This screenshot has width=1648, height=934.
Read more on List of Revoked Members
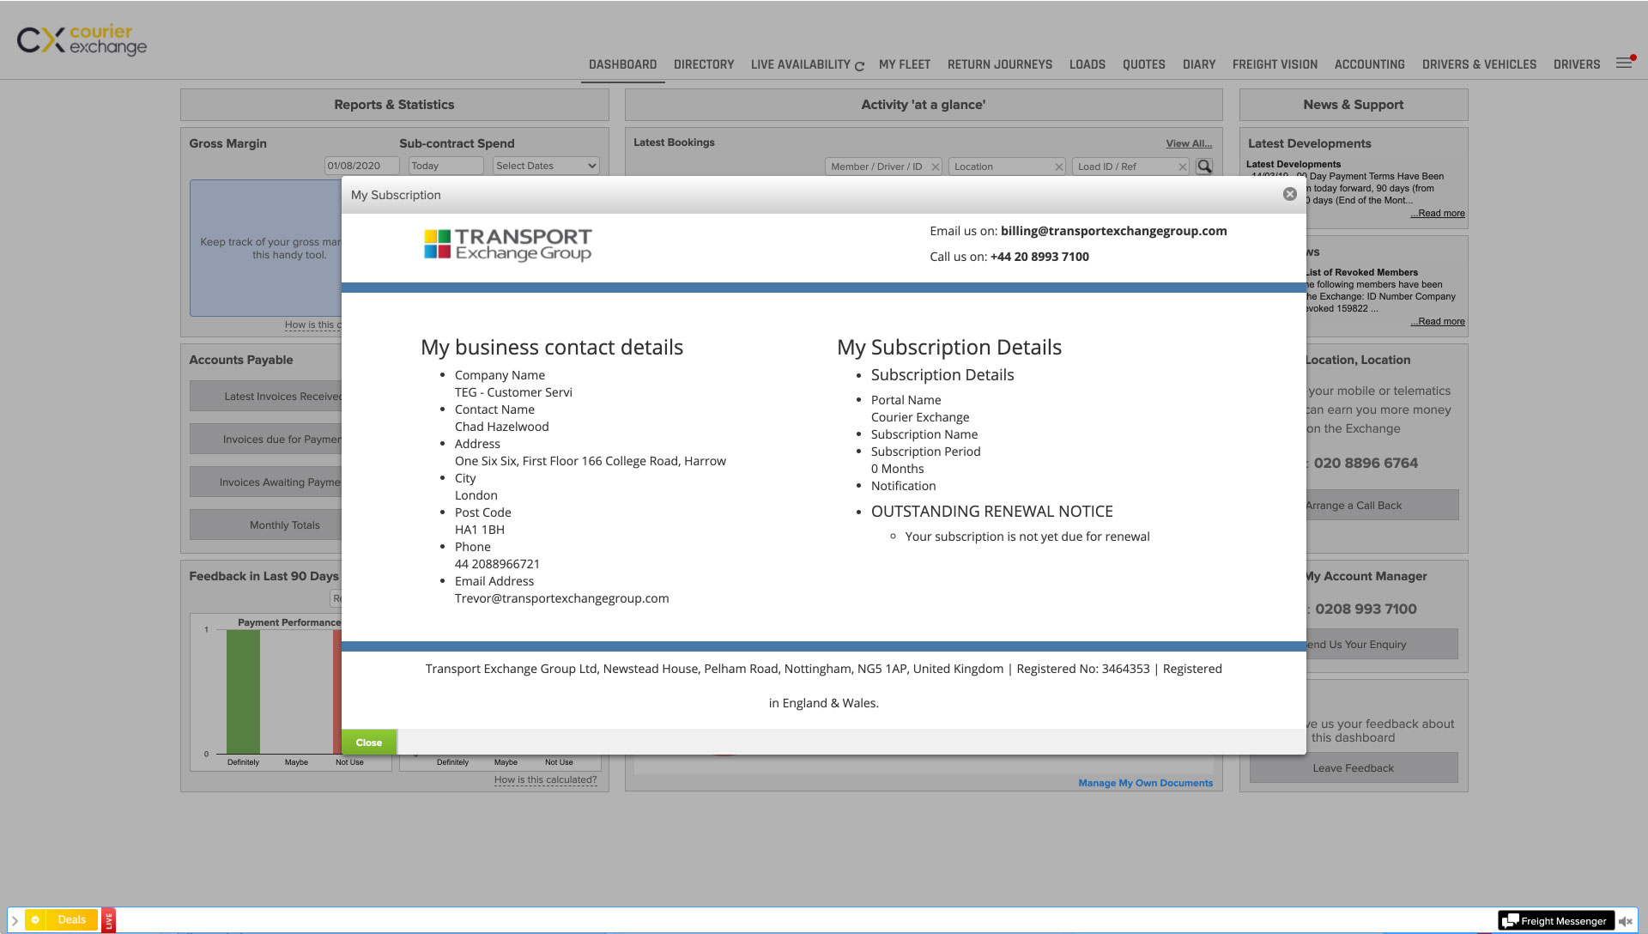[1438, 321]
